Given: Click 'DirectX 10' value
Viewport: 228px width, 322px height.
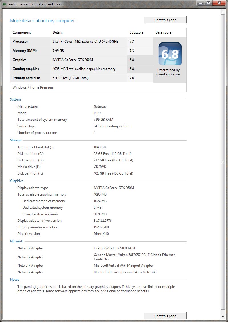Looking at the screenshot, I should coord(101,234).
